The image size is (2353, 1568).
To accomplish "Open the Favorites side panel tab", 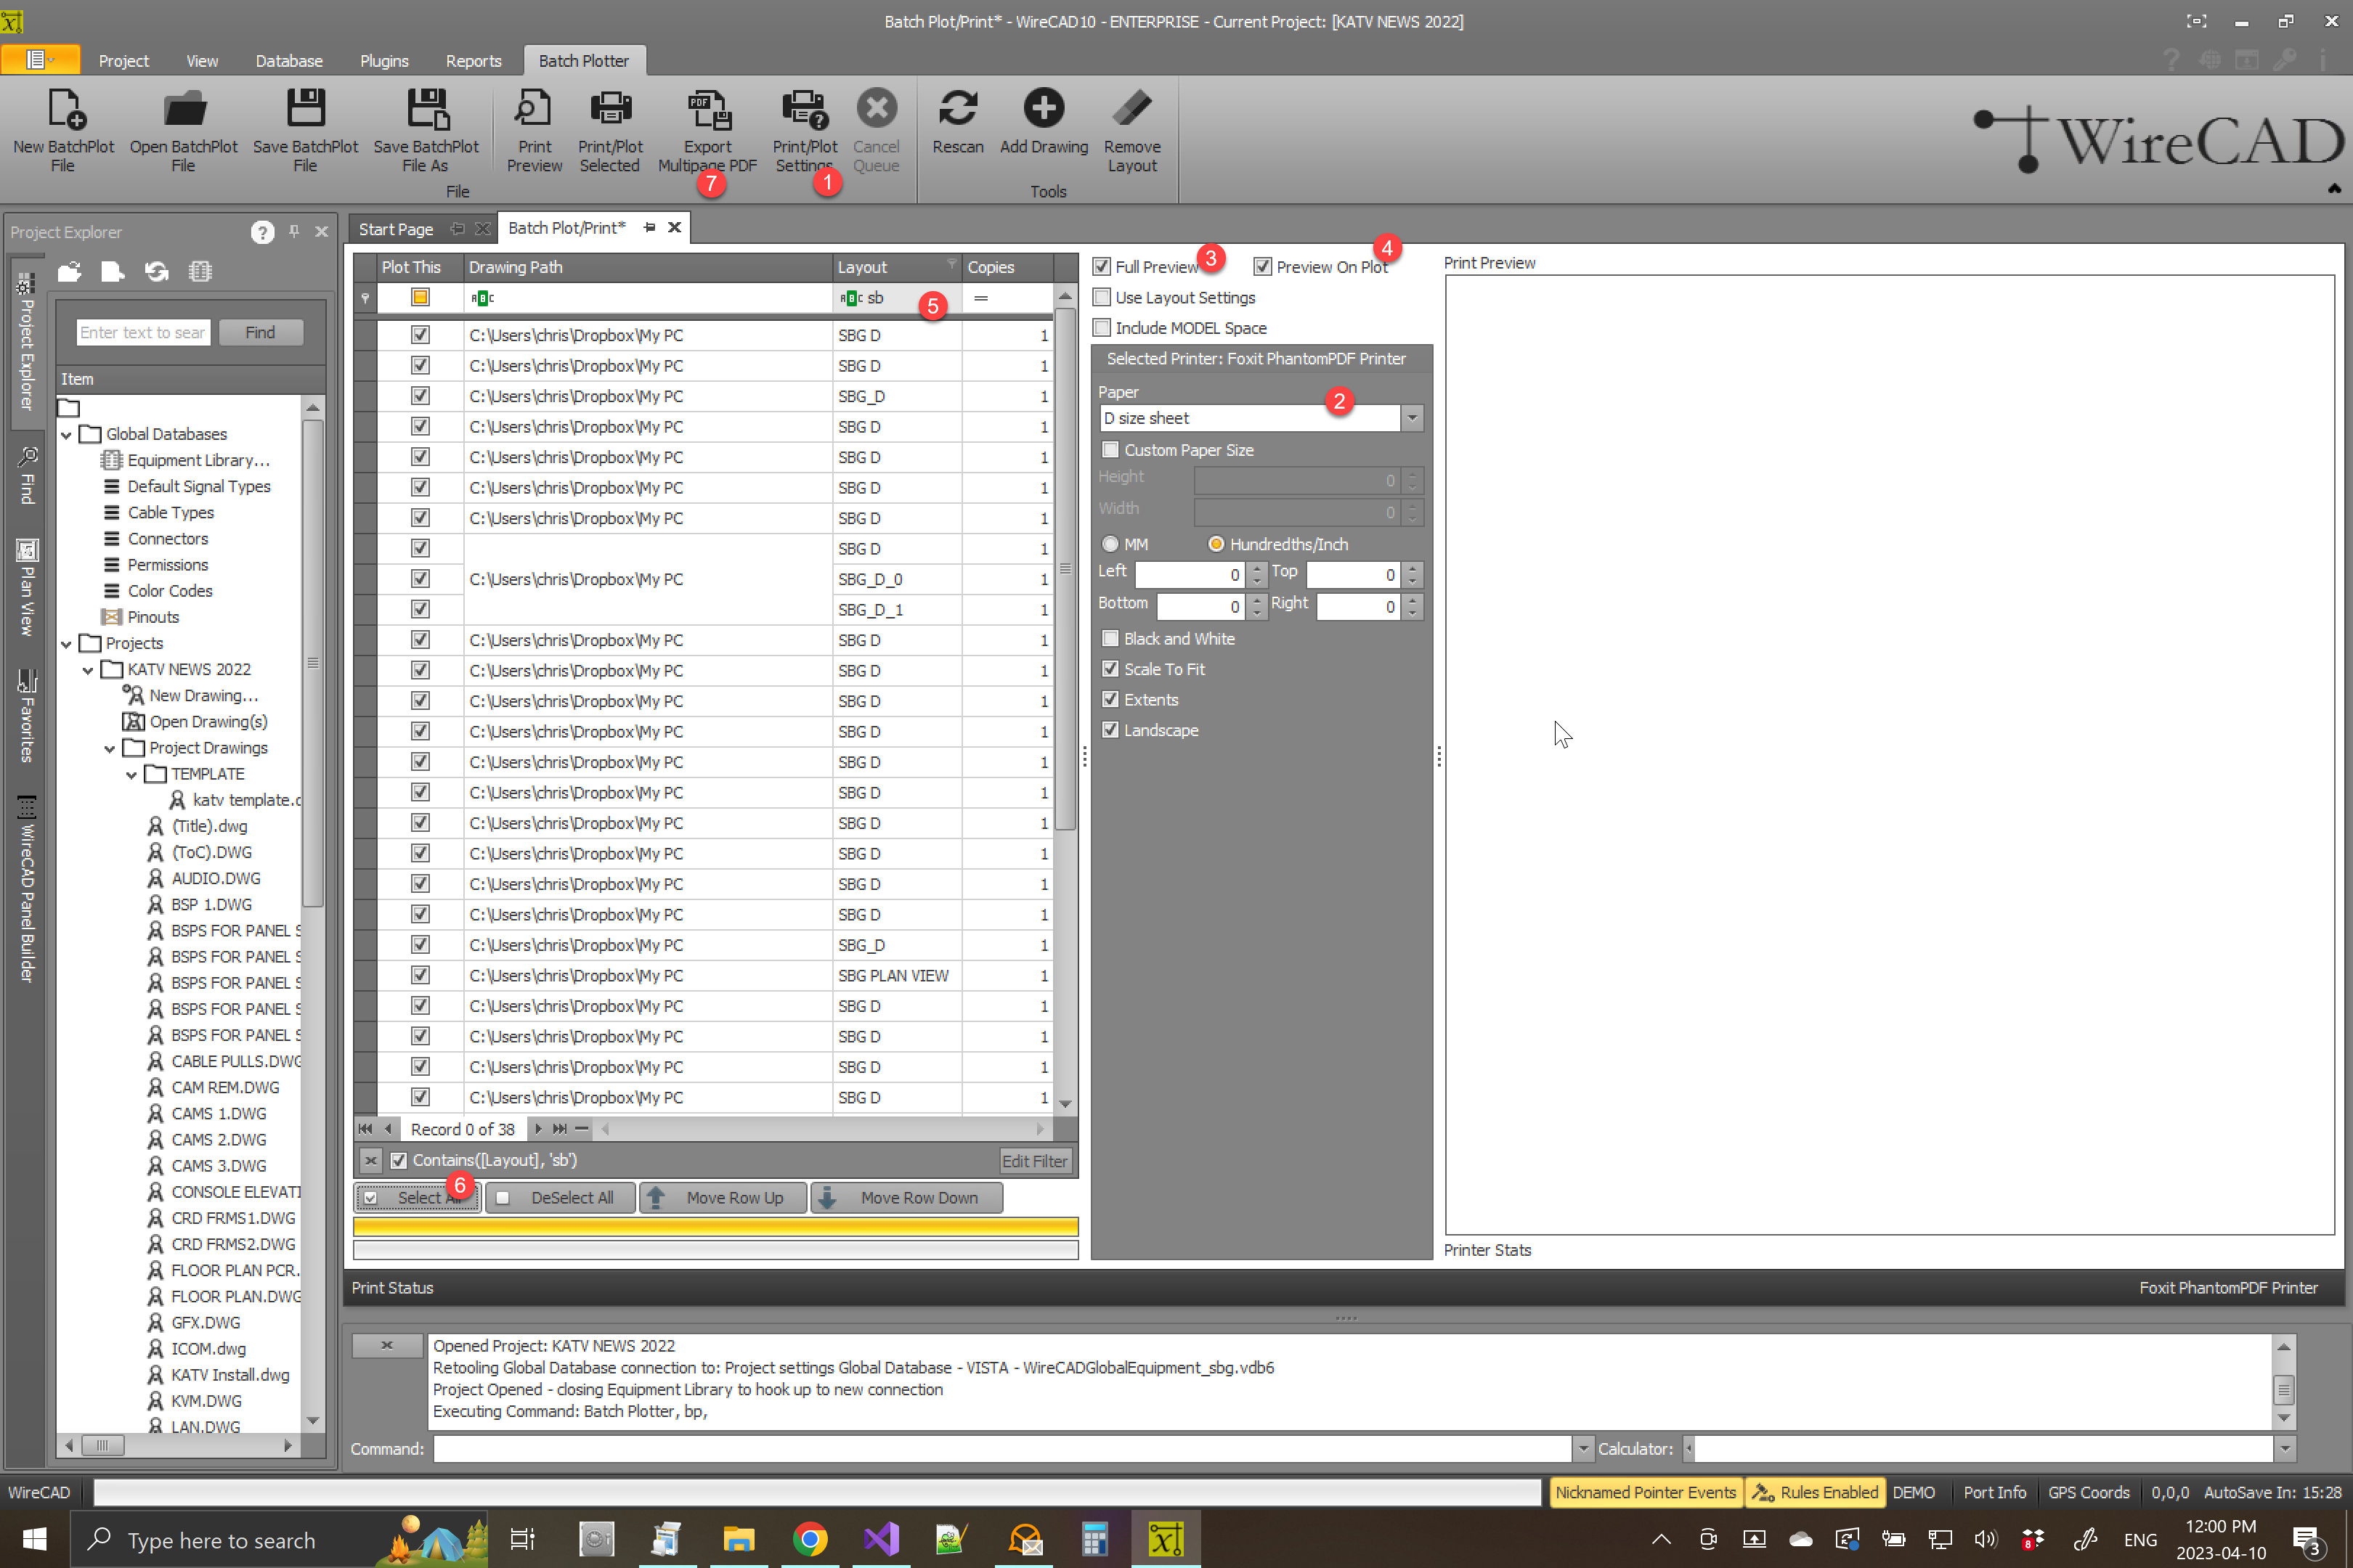I will coord(27,716).
